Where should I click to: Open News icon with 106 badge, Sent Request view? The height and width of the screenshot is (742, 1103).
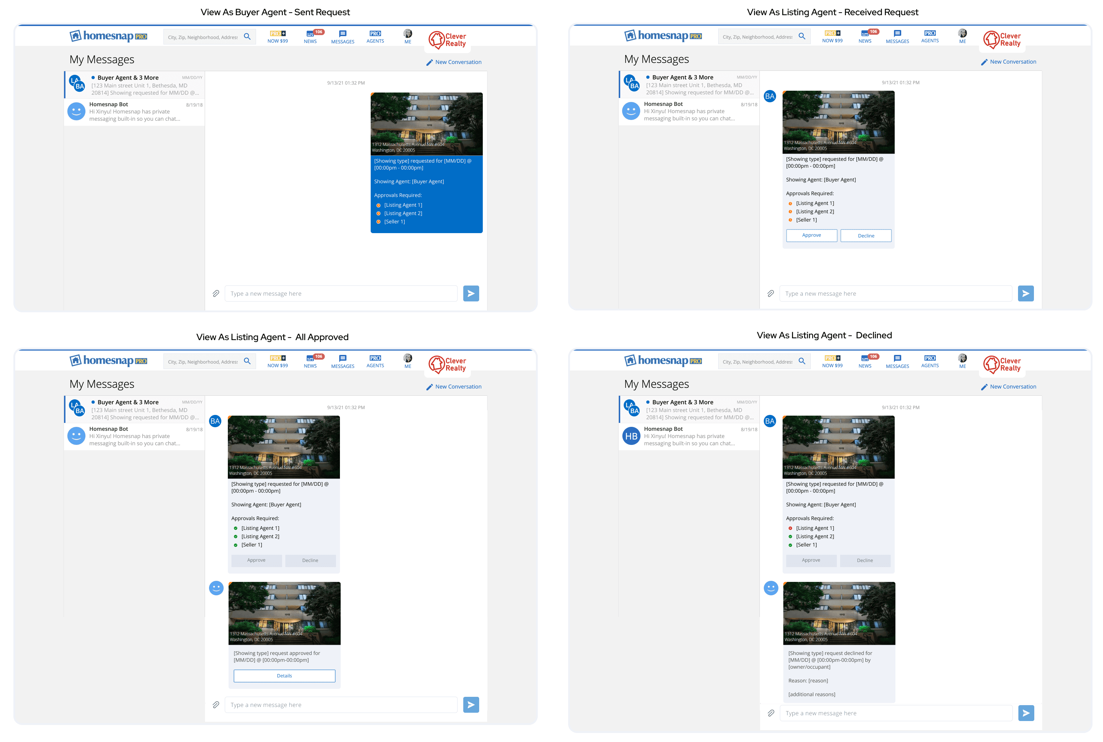pos(310,37)
